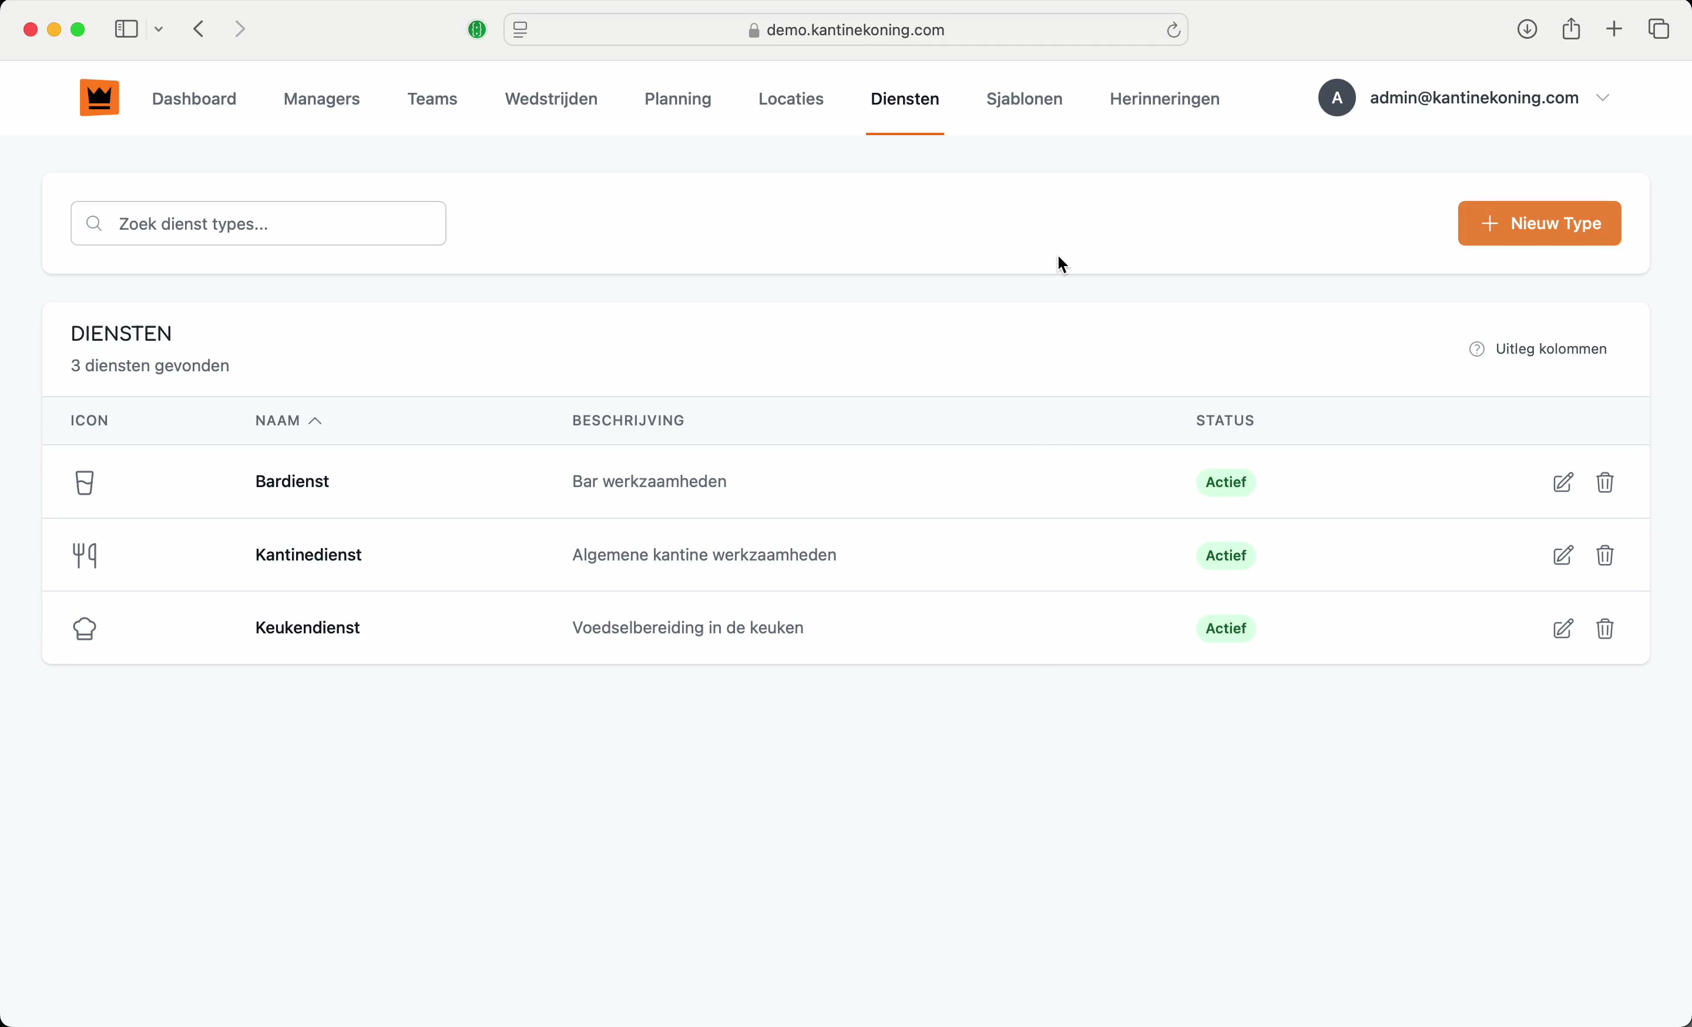Open edit for Keukendienst

click(1562, 629)
